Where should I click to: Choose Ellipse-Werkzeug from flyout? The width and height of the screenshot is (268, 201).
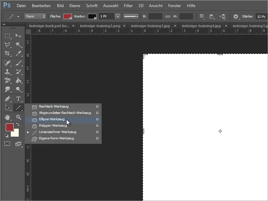click(x=63, y=119)
